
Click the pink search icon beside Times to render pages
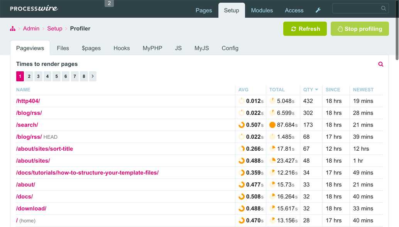pyautogui.click(x=381, y=64)
